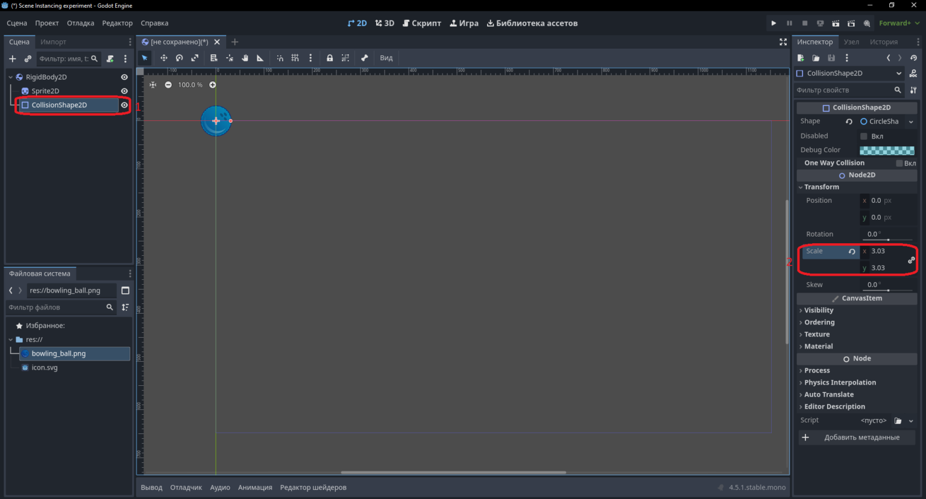Open the Вид viewport menu button
This screenshot has width=926, height=499.
(x=386, y=58)
